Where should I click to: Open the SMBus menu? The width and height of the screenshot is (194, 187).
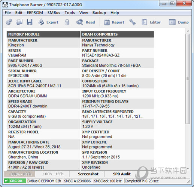[54, 13]
